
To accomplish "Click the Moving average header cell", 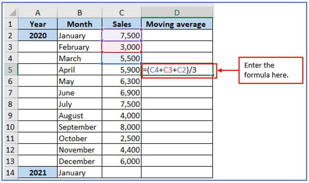I will 177,24.
